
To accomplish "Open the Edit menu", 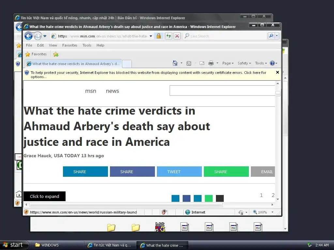I will (40, 45).
